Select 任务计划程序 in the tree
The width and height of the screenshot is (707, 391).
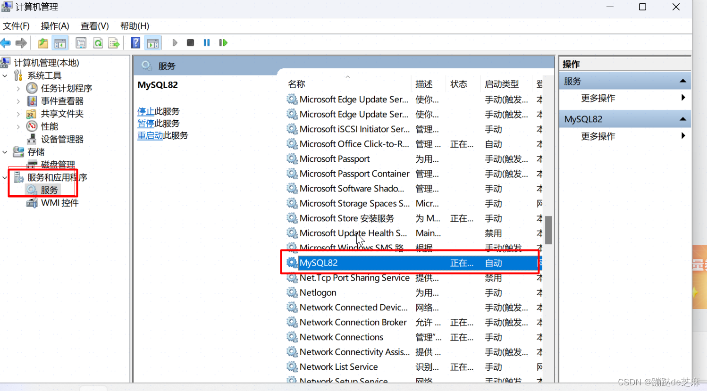pyautogui.click(x=66, y=88)
